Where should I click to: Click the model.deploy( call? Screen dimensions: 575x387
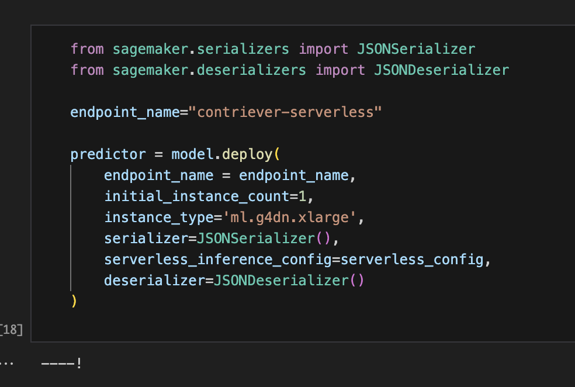(226, 154)
